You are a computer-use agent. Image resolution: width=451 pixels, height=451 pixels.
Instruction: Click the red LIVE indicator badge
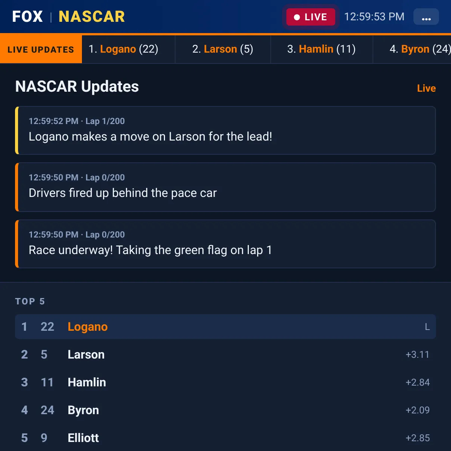click(x=310, y=17)
